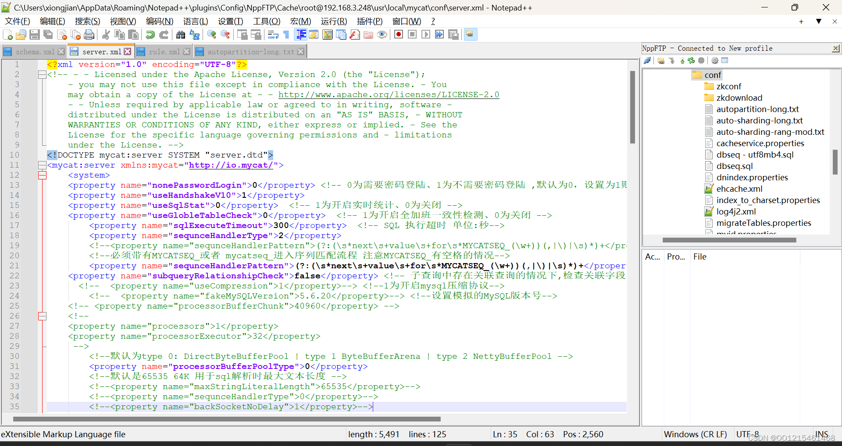Open Find with the binoculars icon

pyautogui.click(x=181, y=35)
